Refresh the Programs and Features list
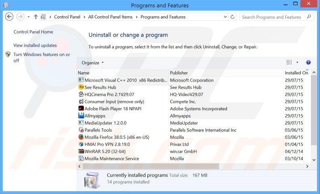The image size is (320, 194). [x=233, y=17]
